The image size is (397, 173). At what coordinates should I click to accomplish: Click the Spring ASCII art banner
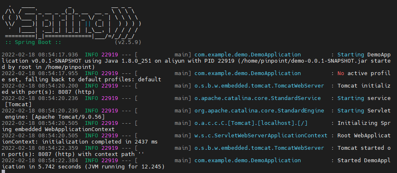coord(71,22)
